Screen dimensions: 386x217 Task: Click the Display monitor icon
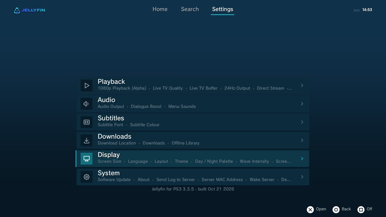point(87,159)
